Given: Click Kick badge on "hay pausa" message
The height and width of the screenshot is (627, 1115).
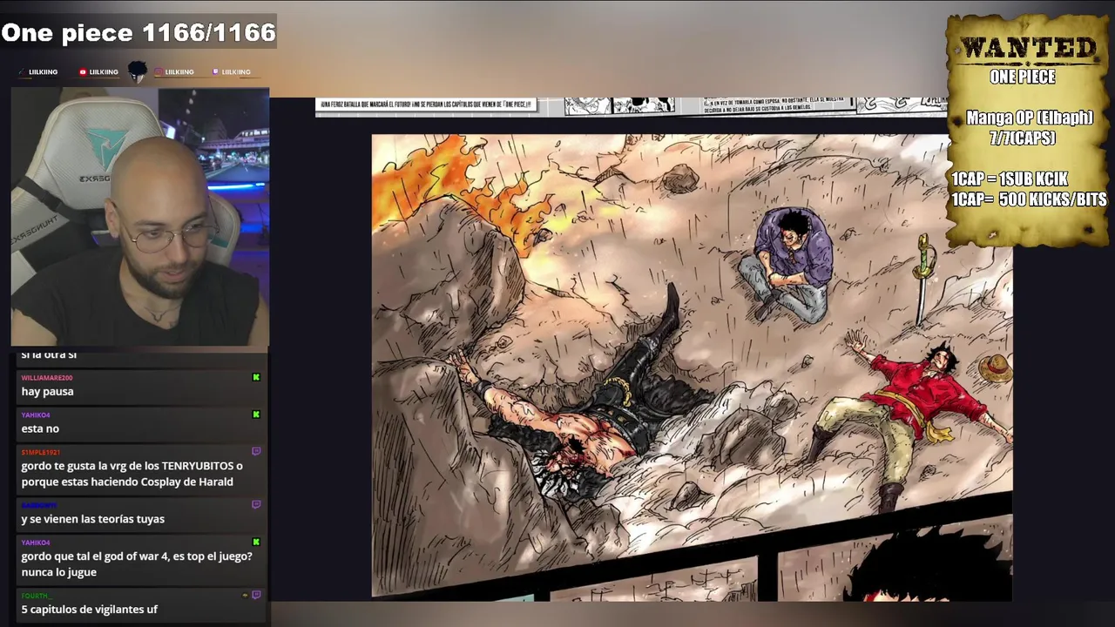Looking at the screenshot, I should click(256, 378).
